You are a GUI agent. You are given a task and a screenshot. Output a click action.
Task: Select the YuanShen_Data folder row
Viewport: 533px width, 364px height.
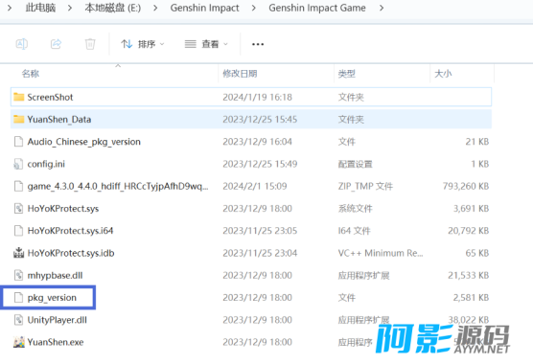point(251,119)
